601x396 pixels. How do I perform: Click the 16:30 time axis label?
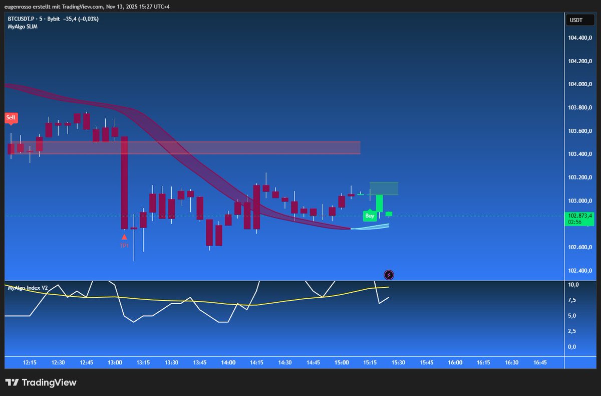coord(512,362)
